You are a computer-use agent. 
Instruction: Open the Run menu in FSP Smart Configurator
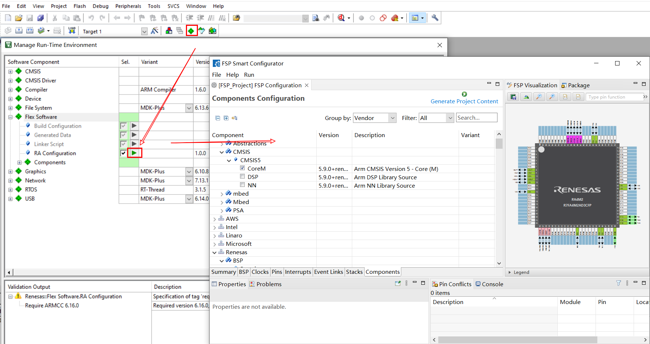pos(249,75)
